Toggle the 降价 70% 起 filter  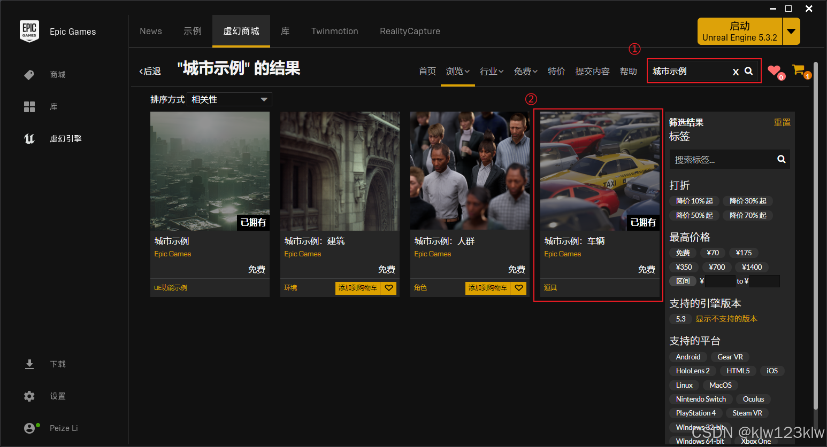748,215
